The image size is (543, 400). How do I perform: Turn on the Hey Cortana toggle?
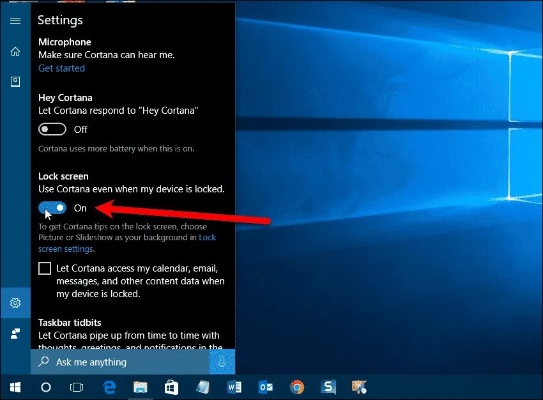coord(52,130)
